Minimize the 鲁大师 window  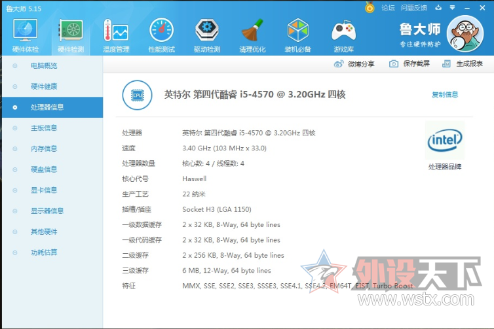(467, 8)
